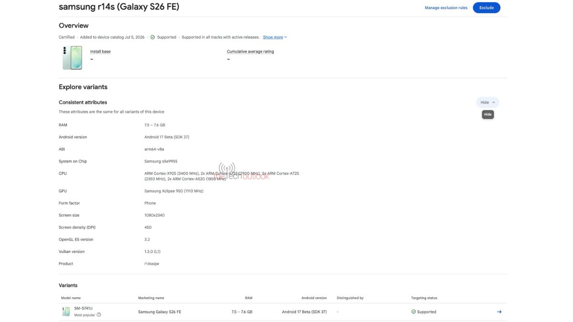This screenshot has height=322, width=573.
Task: Click the Marketing name column header
Action: click(151, 298)
